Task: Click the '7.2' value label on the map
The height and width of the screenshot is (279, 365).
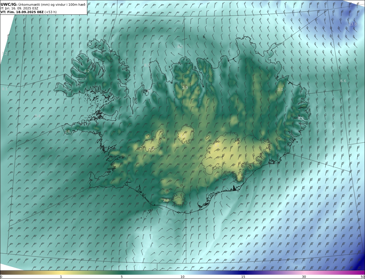Action: (4, 54)
